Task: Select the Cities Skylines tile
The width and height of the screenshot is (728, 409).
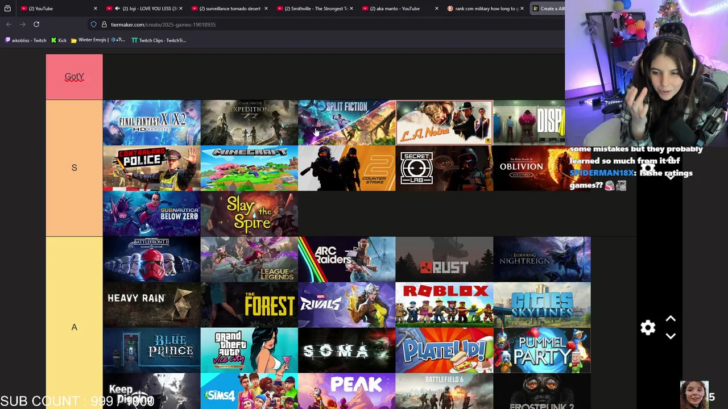Action: pyautogui.click(x=542, y=305)
